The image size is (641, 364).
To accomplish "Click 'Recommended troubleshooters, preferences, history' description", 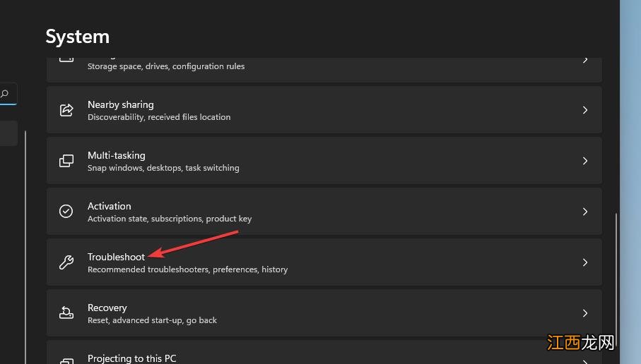I will point(188,269).
